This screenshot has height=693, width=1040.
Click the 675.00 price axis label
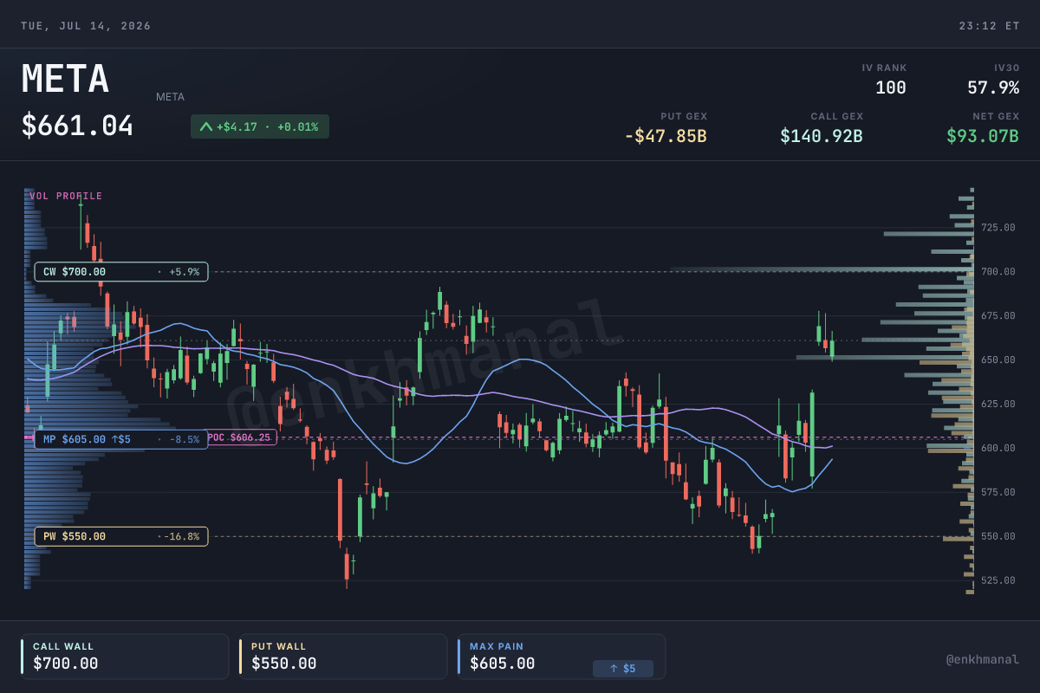(998, 316)
